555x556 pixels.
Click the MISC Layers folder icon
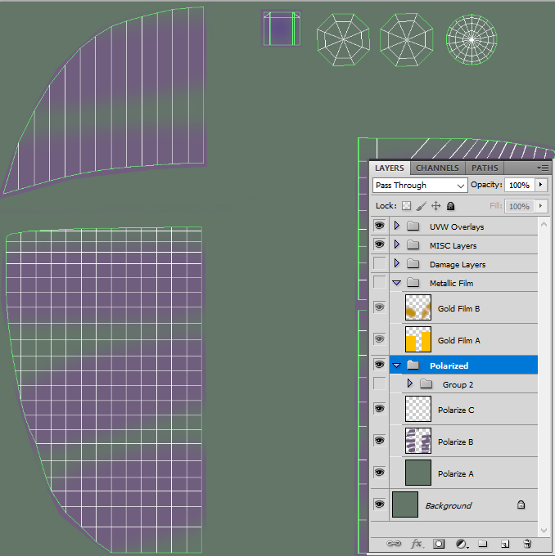point(413,245)
